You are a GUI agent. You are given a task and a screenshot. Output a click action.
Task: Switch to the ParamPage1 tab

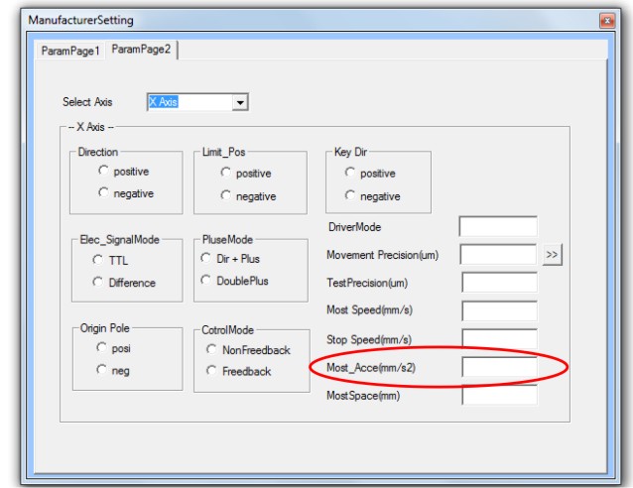69,50
